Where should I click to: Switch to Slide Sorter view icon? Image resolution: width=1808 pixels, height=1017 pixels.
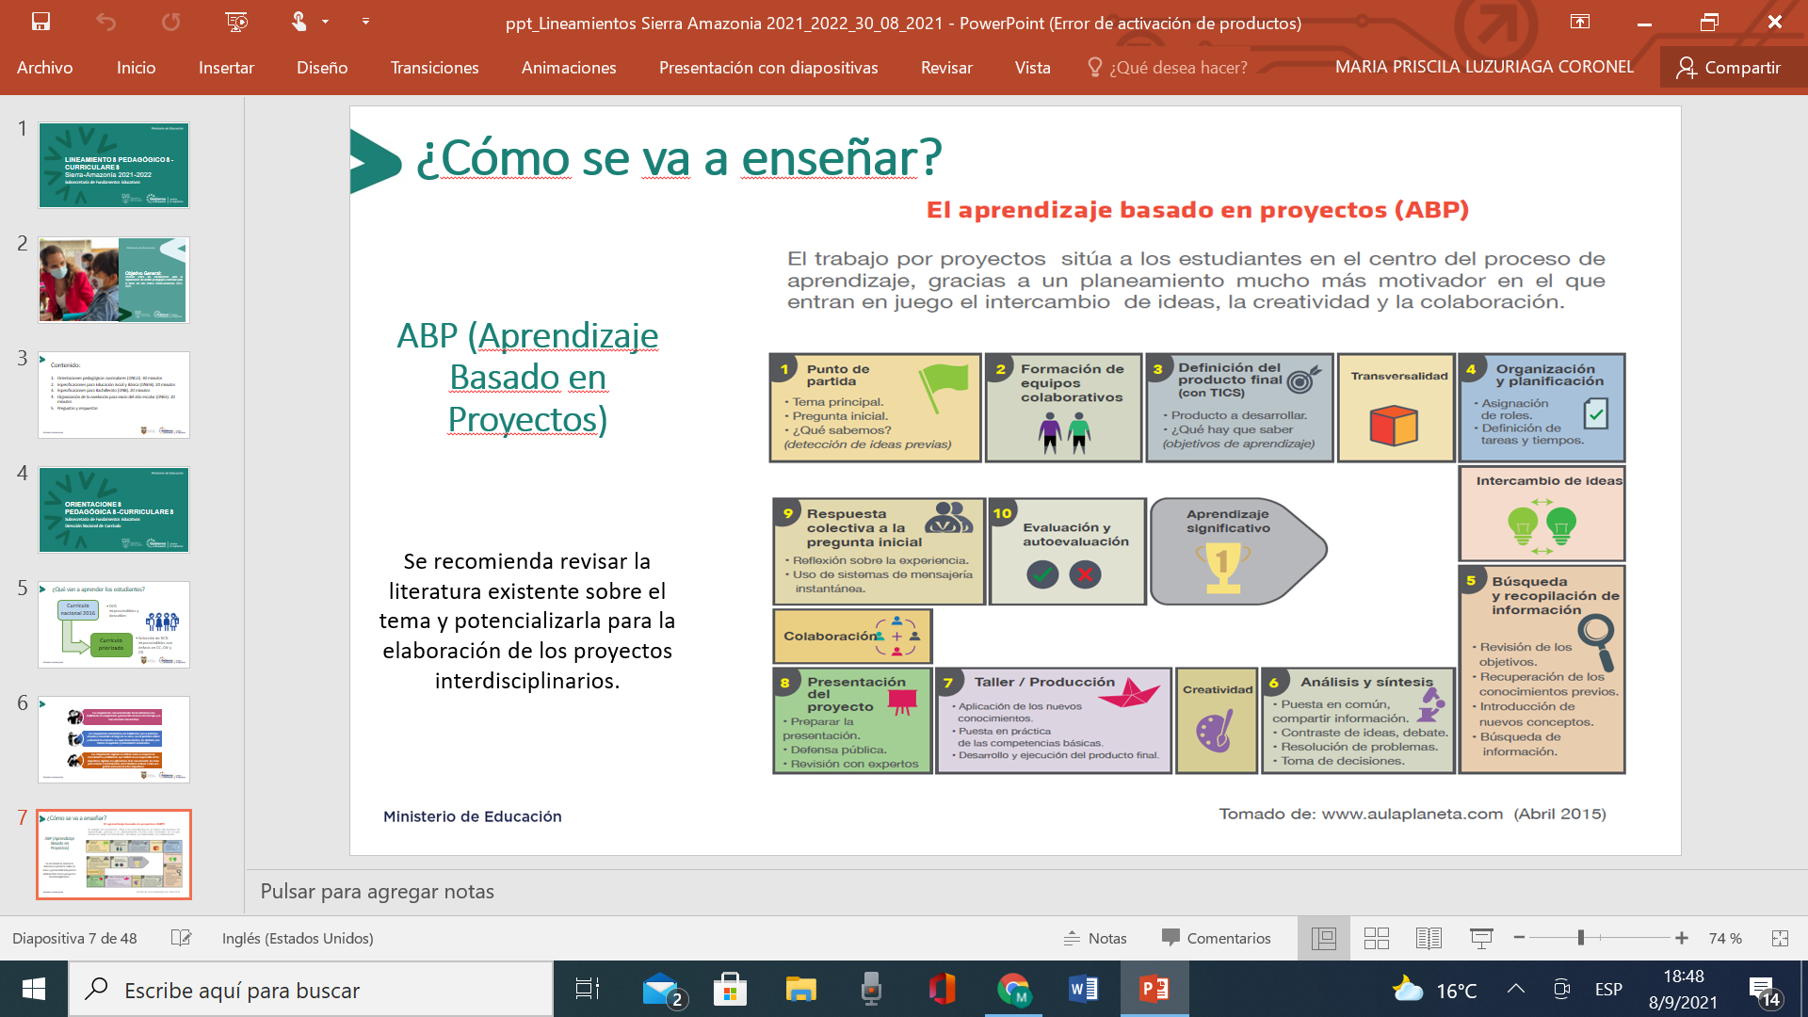coord(1376,938)
